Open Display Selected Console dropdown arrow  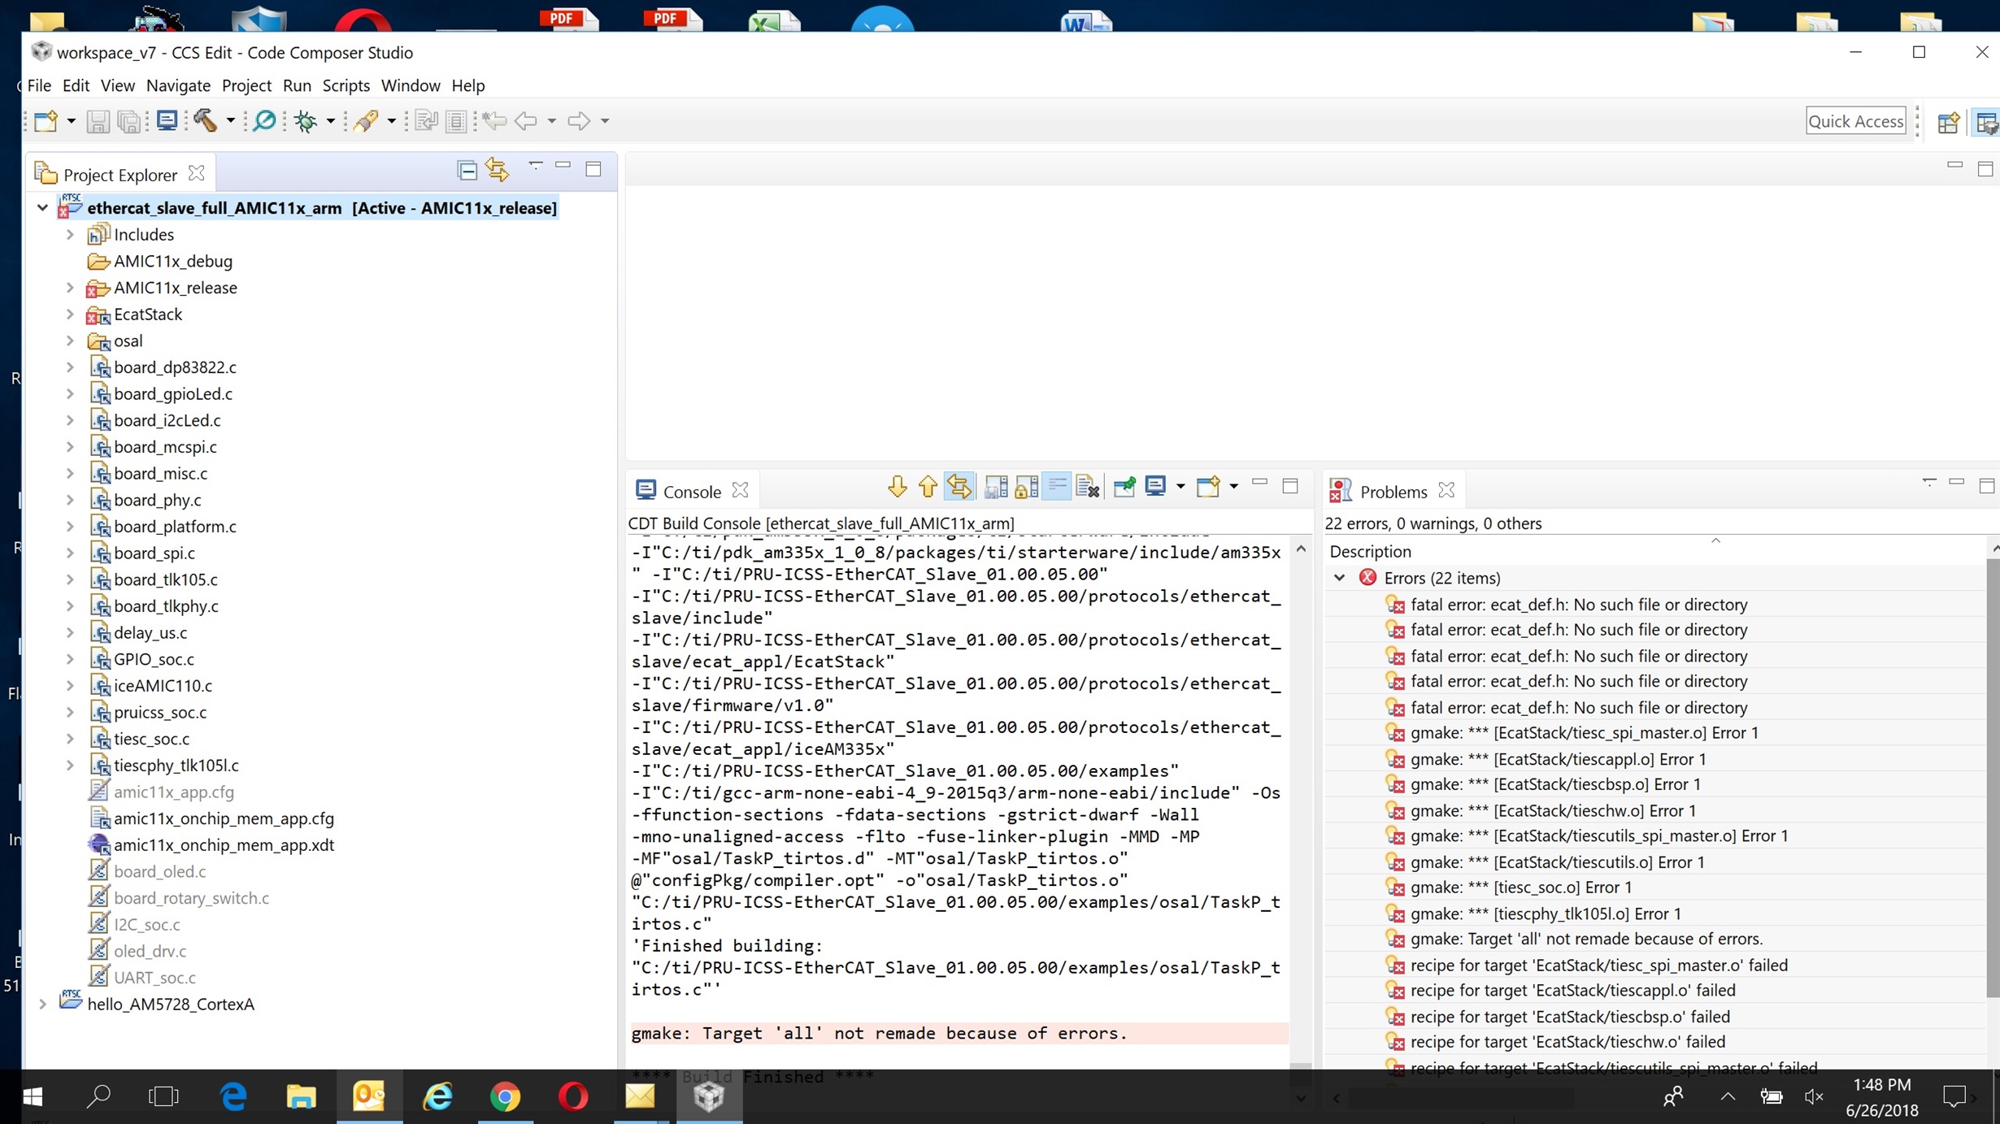(1180, 487)
